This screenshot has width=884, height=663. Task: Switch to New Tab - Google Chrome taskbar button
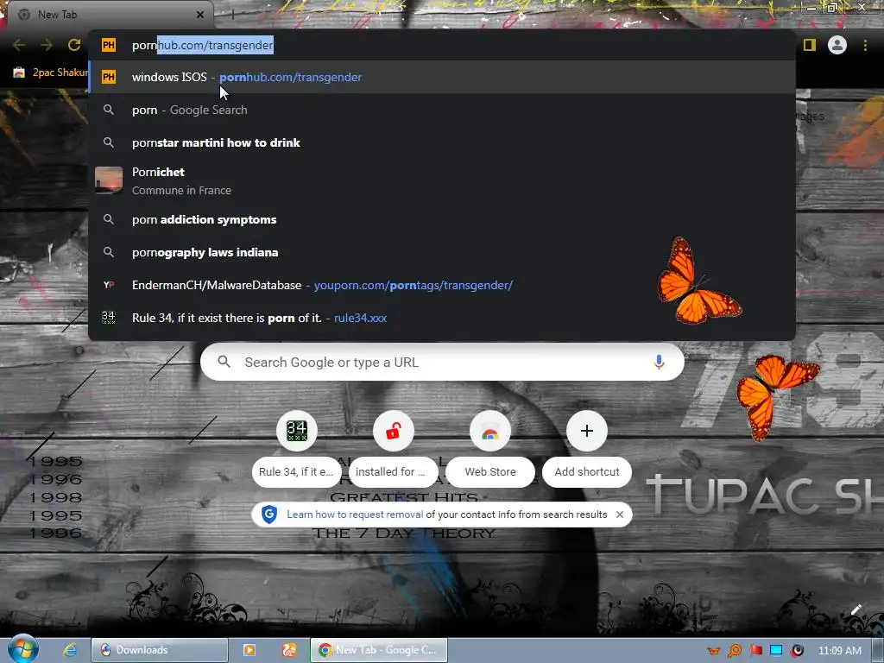tap(379, 650)
